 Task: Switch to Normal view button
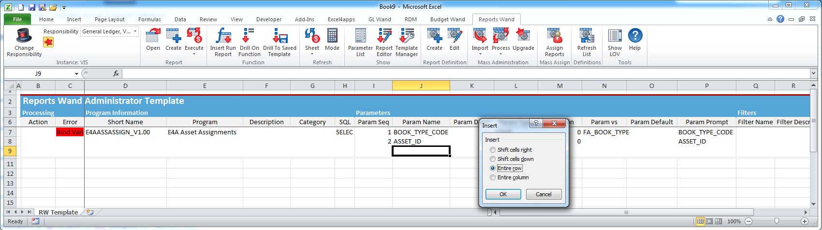pos(700,221)
